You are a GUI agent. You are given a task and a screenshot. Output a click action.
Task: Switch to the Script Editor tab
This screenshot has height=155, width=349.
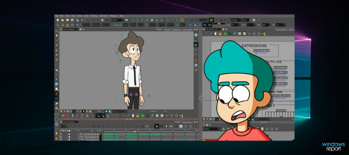coord(187,30)
